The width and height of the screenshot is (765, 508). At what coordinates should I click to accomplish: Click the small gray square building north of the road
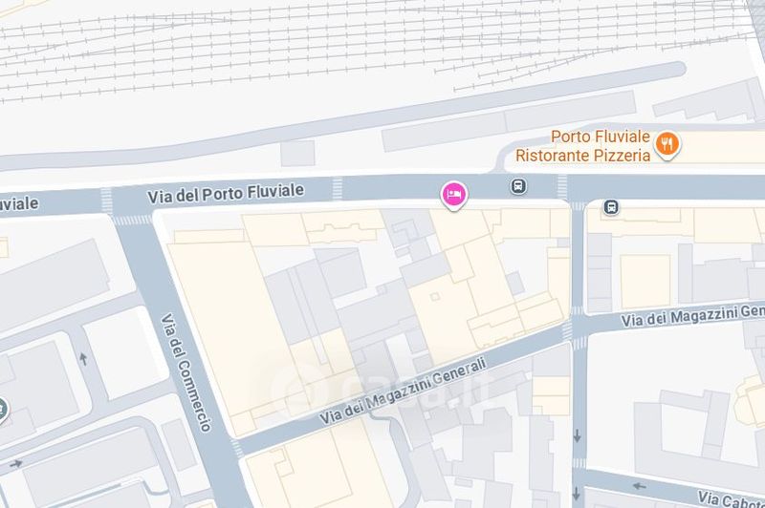coord(297,154)
